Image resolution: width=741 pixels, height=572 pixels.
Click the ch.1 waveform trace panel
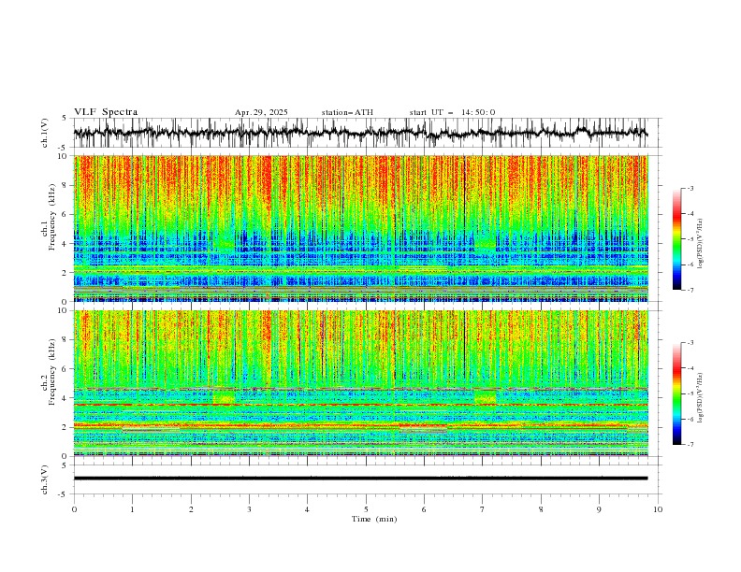(x=368, y=133)
